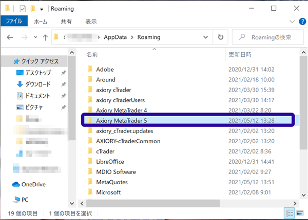308x220 pixels.
Task: Expand address bar history dropdown
Action: 205,37
